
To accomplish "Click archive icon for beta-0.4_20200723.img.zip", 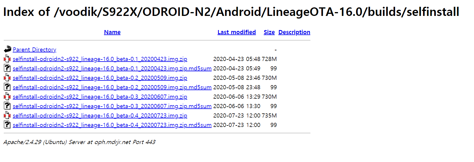I will (x=7, y=115).
